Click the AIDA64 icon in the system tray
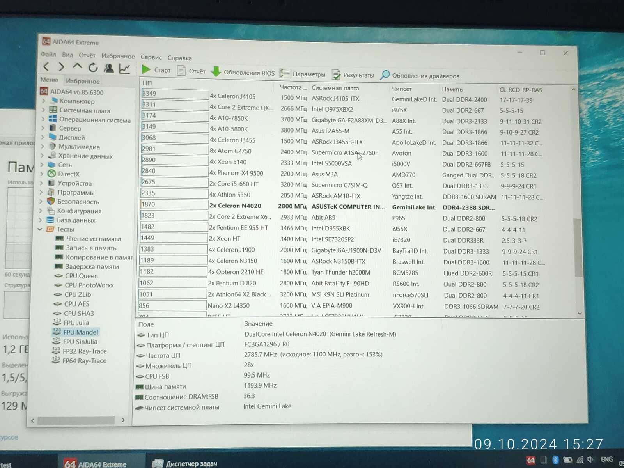 (x=531, y=460)
